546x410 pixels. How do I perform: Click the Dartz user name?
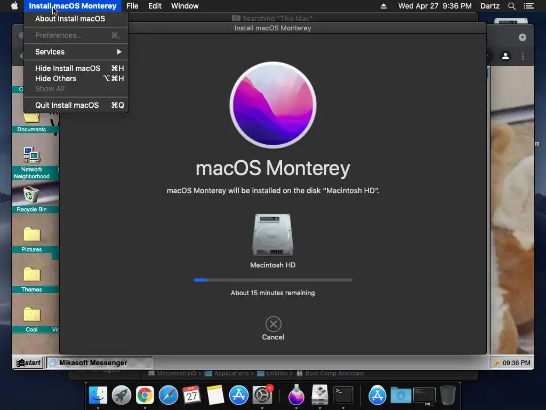tap(489, 6)
